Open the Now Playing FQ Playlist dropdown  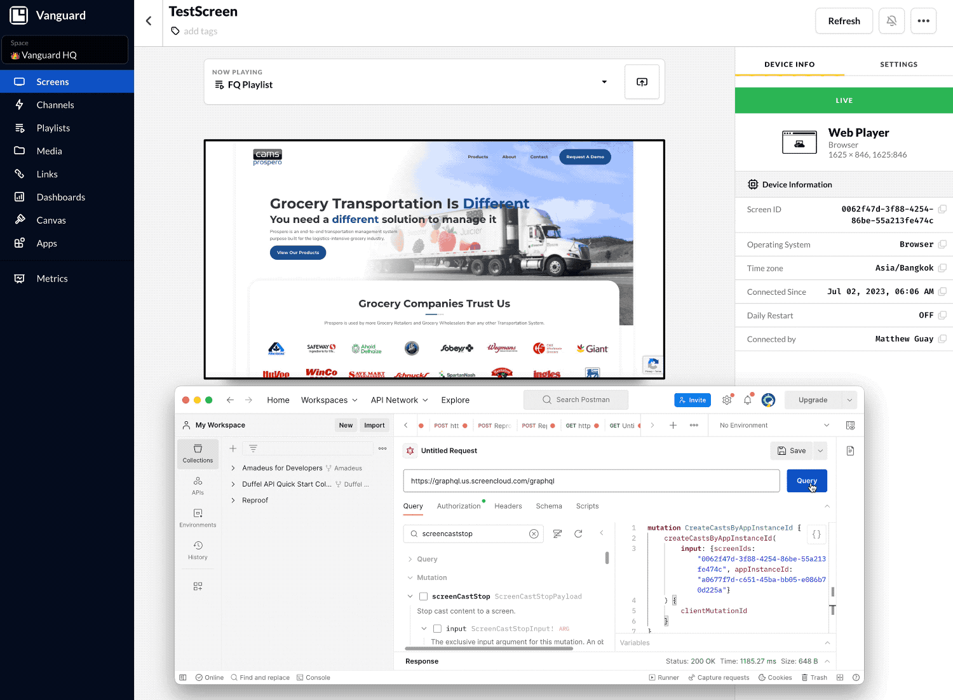click(604, 82)
